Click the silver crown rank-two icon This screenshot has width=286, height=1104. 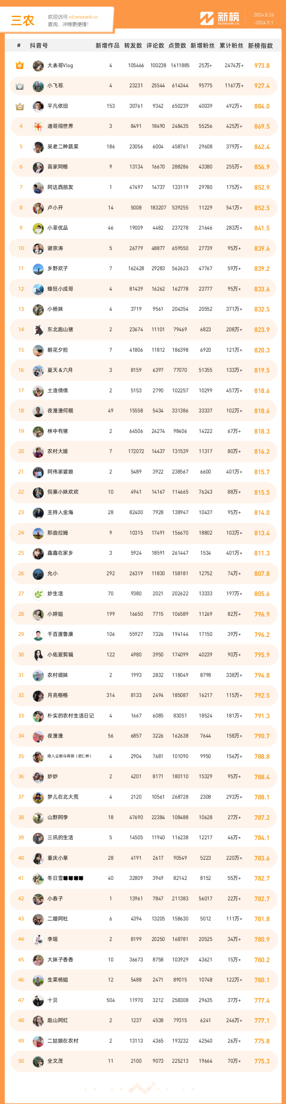(x=19, y=86)
